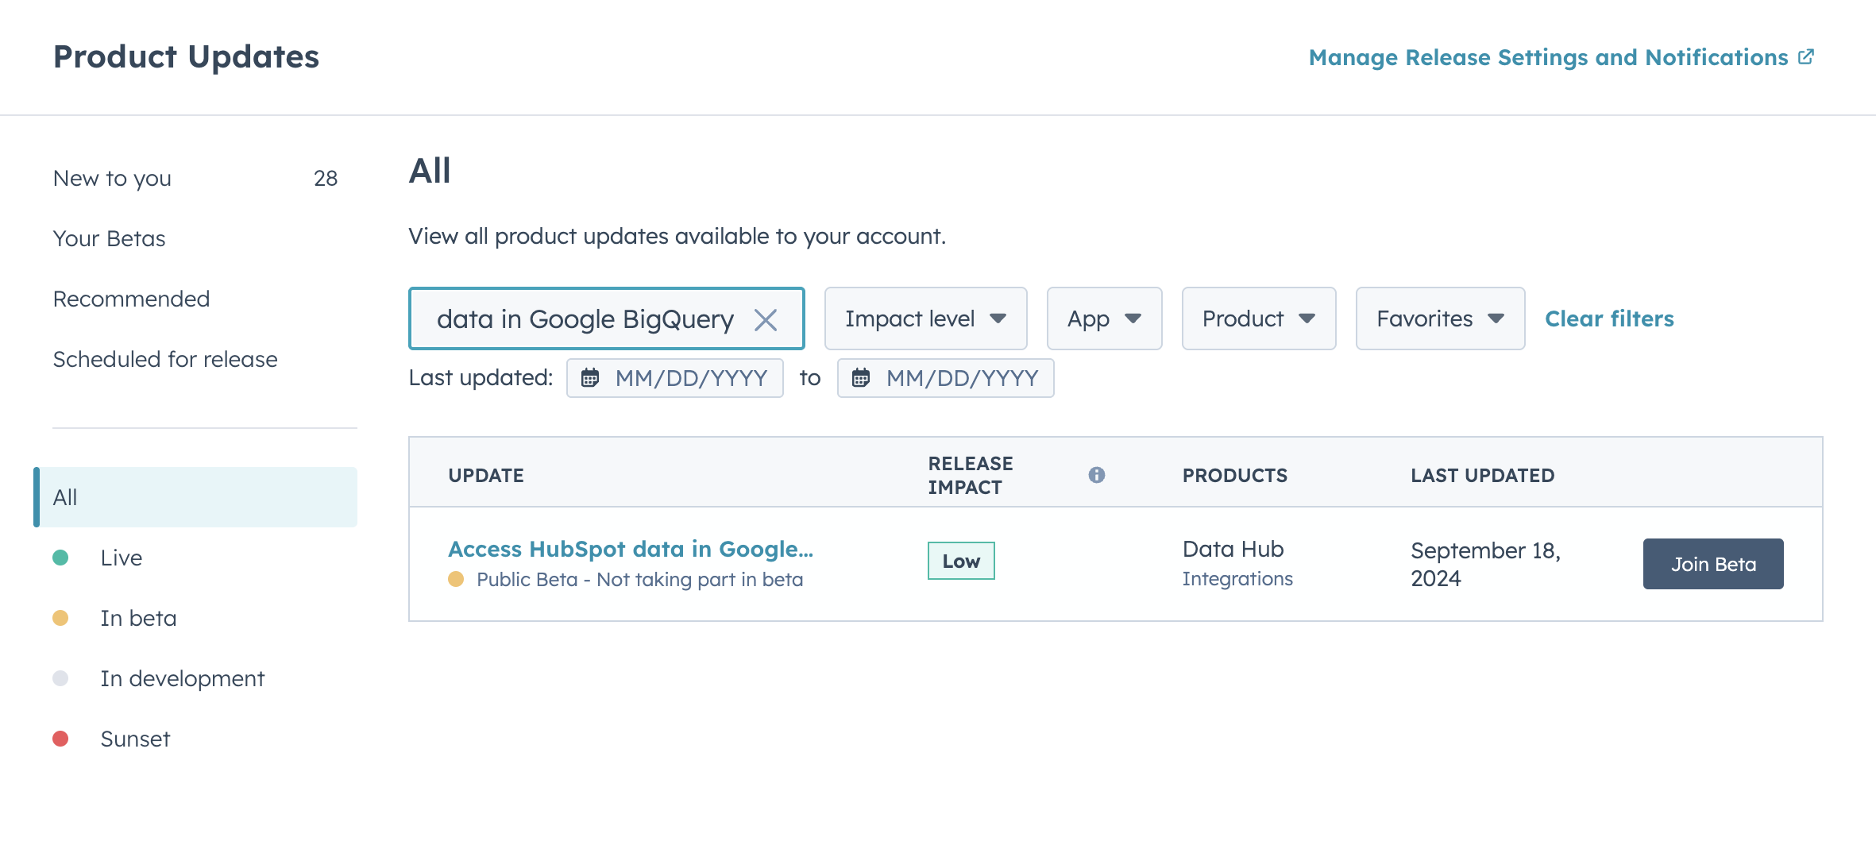Viewport: 1876px width, 853px height.
Task: Select the green Live status filter
Action: (121, 558)
